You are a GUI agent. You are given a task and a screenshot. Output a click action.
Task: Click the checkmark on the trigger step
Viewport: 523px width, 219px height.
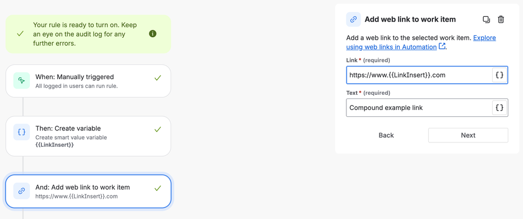158,78
